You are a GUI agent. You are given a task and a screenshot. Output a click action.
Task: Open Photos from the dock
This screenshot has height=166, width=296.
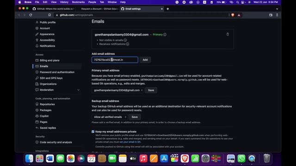(x=71, y=159)
